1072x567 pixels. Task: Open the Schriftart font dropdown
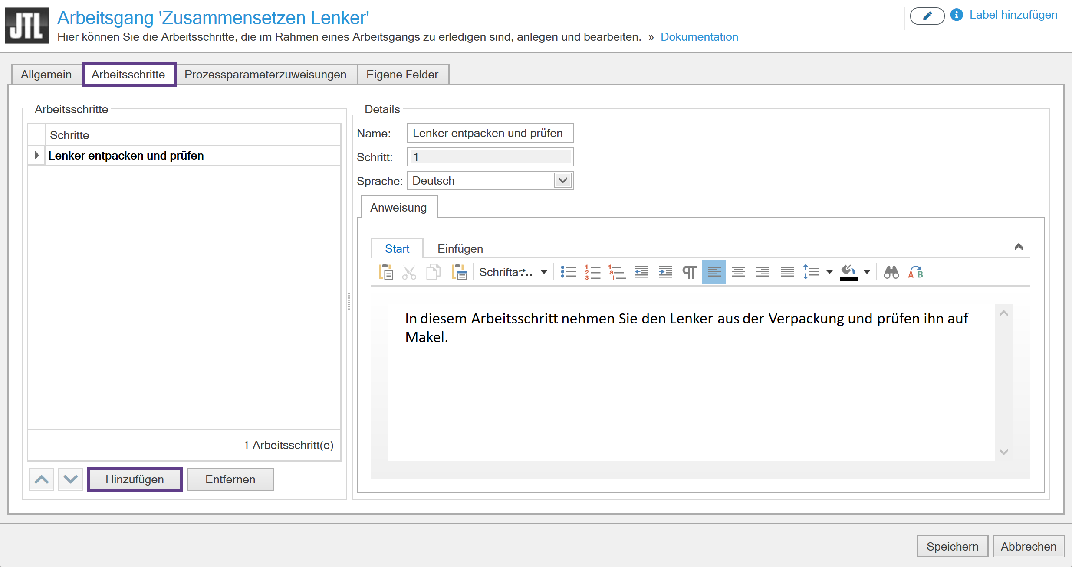coord(544,272)
